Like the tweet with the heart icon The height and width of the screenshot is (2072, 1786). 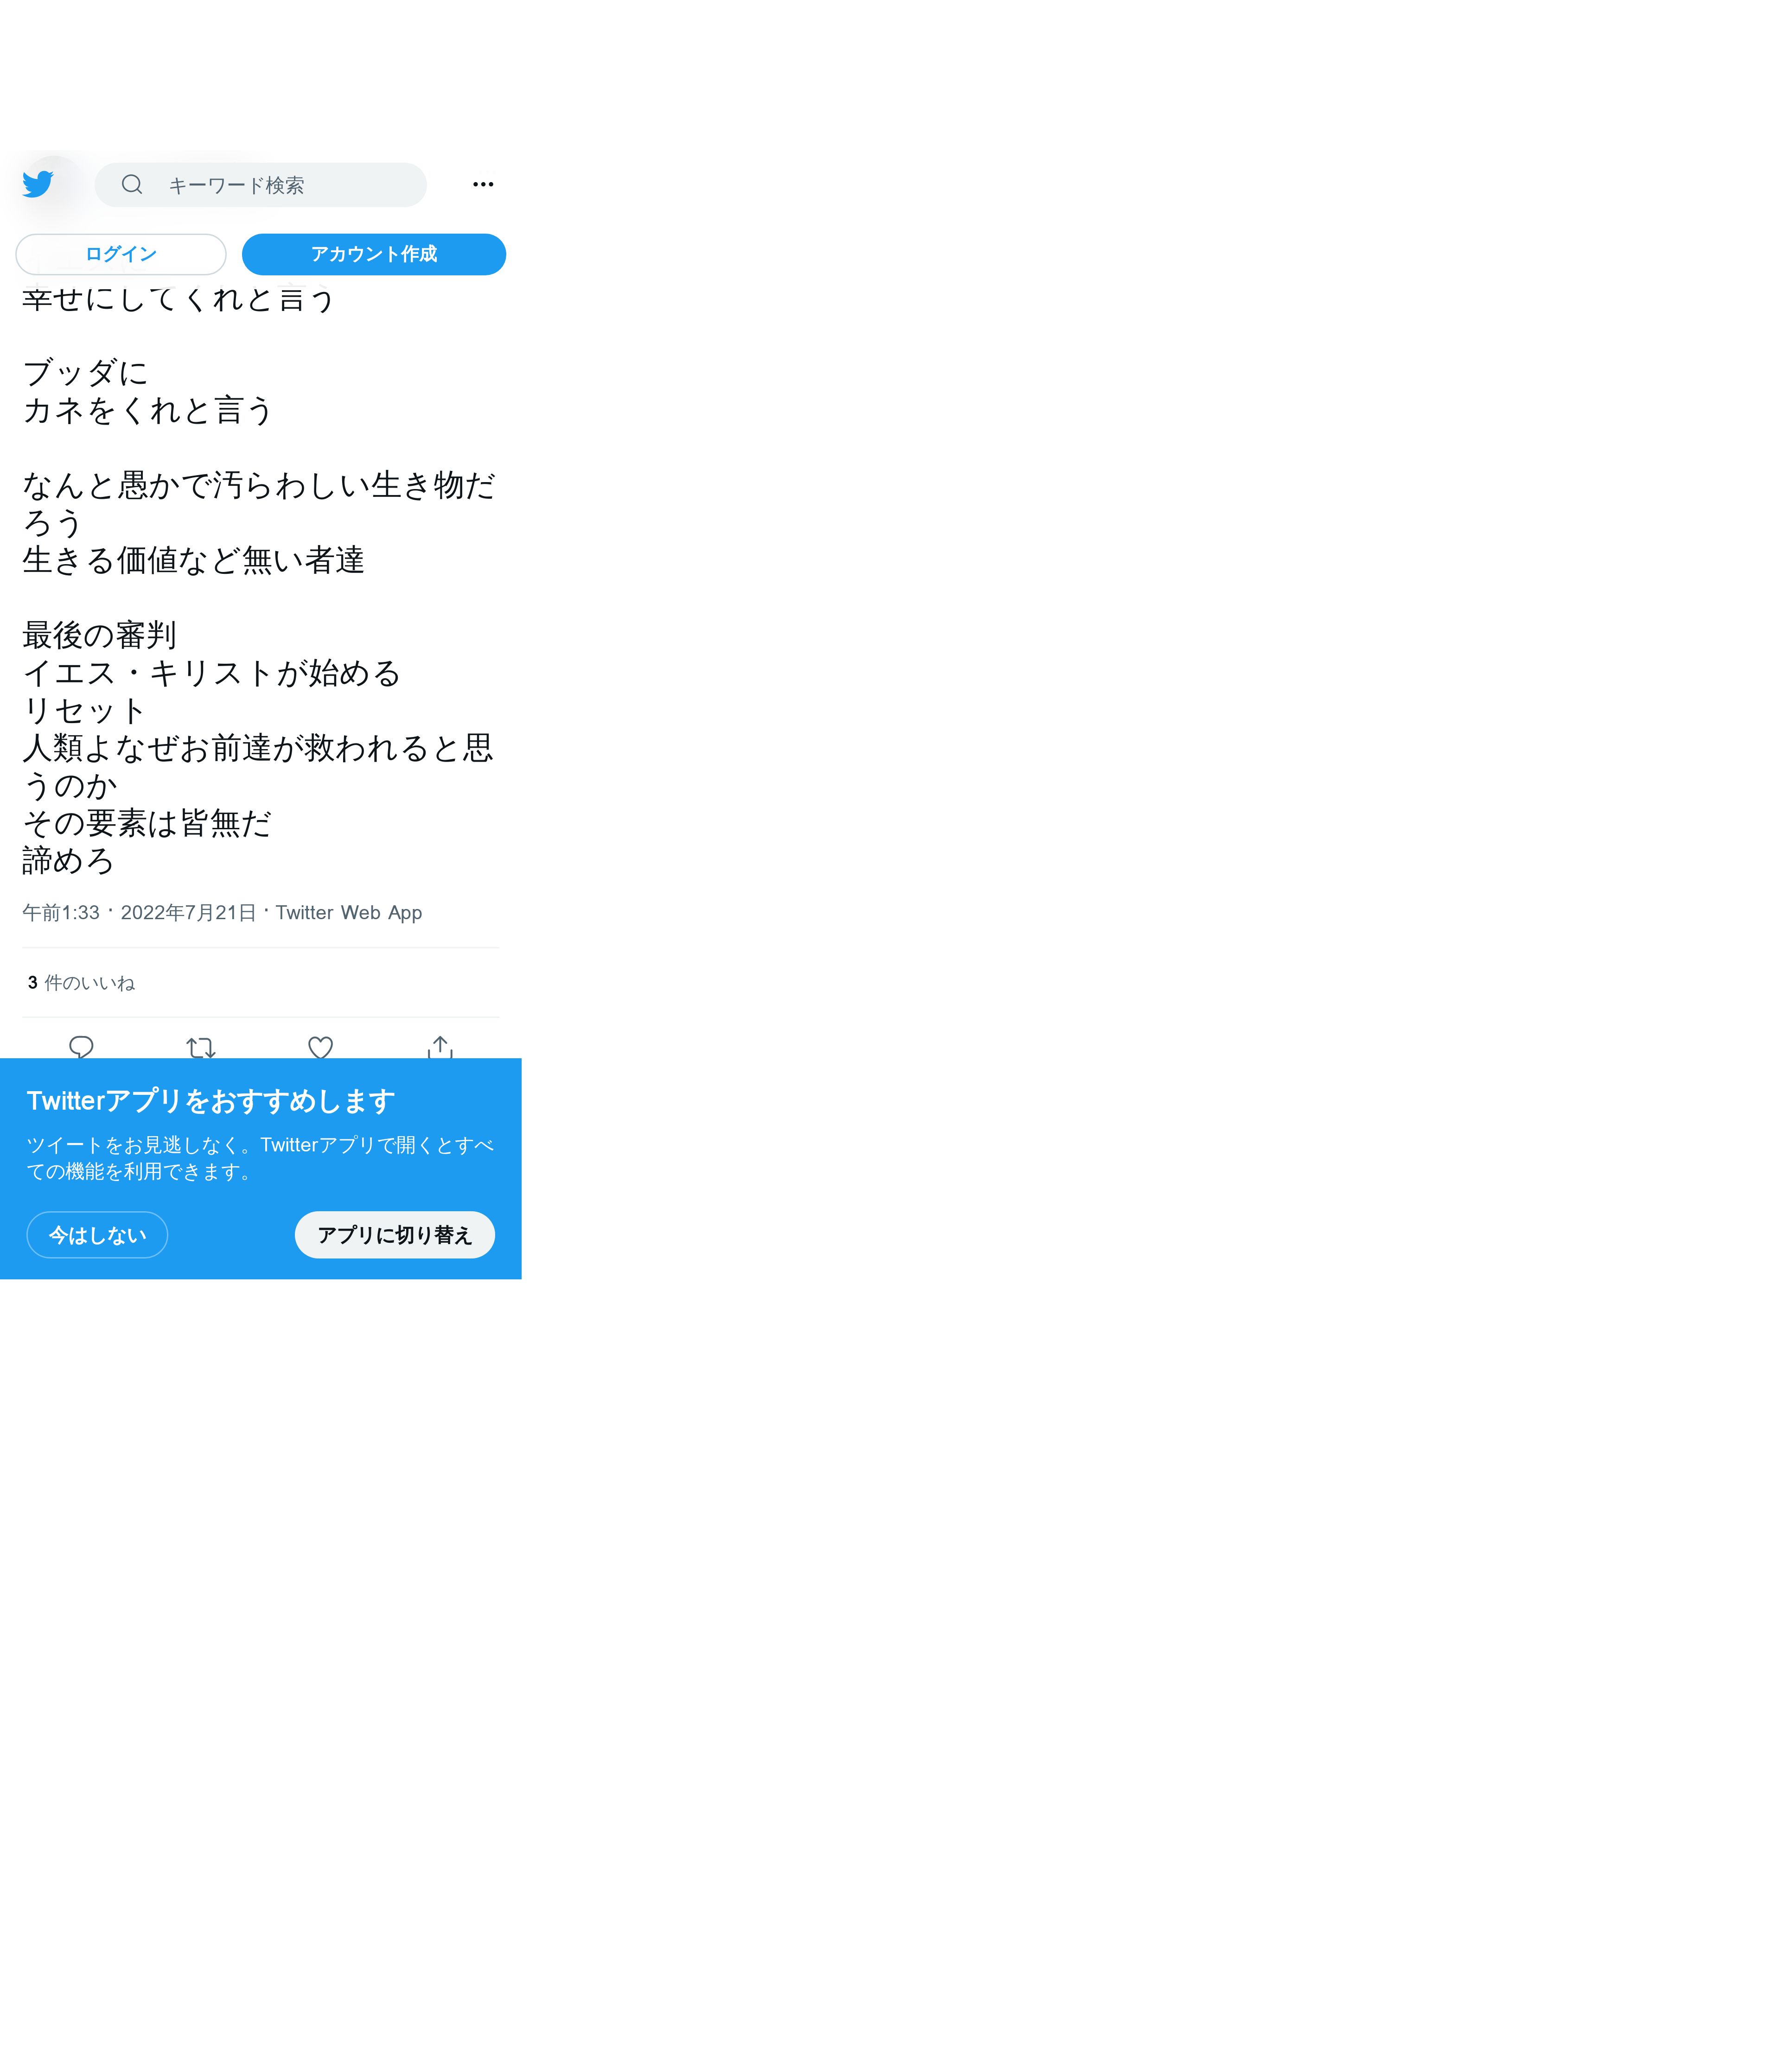click(320, 1047)
